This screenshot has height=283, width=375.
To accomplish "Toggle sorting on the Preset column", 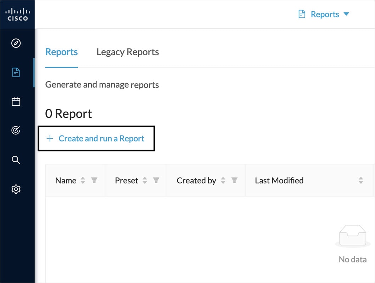I will coord(145,180).
